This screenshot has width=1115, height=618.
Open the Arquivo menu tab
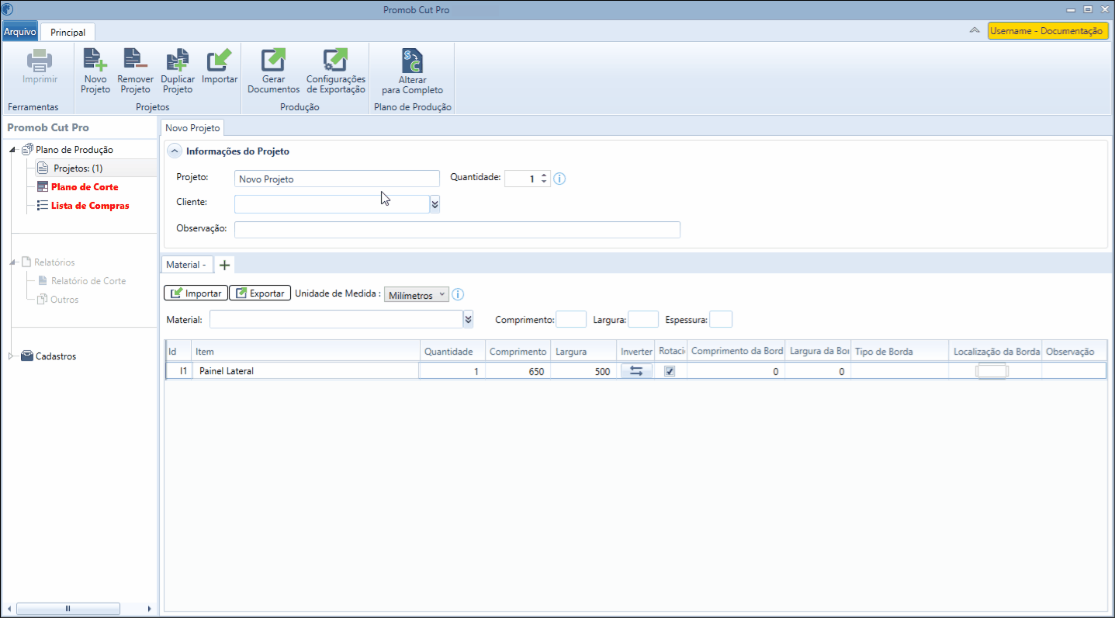click(19, 32)
